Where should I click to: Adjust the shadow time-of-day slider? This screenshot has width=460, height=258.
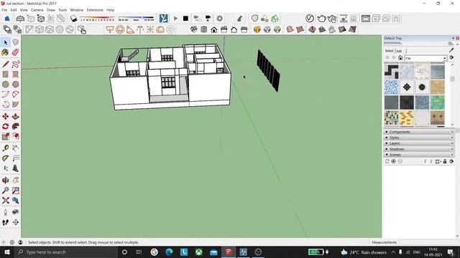coord(136,19)
